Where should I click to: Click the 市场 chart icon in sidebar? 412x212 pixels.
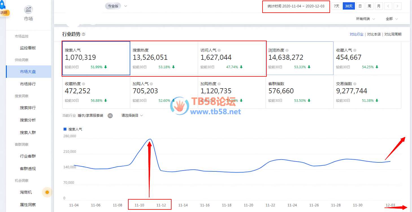(x=28, y=10)
